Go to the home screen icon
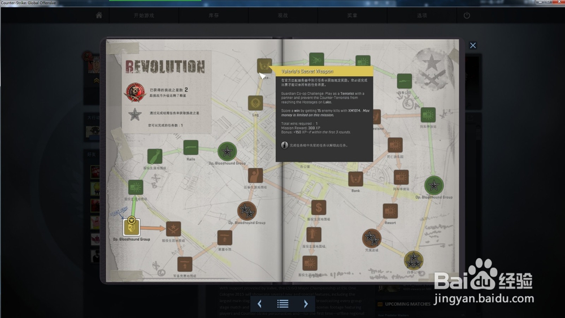 (x=99, y=15)
